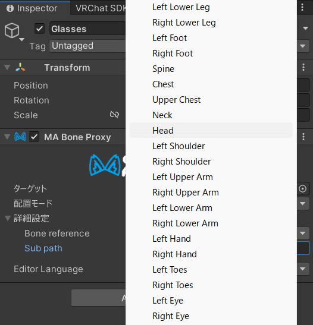The height and width of the screenshot is (325, 313).
Task: Toggle Glasses object active checkbox
Action: click(x=39, y=29)
